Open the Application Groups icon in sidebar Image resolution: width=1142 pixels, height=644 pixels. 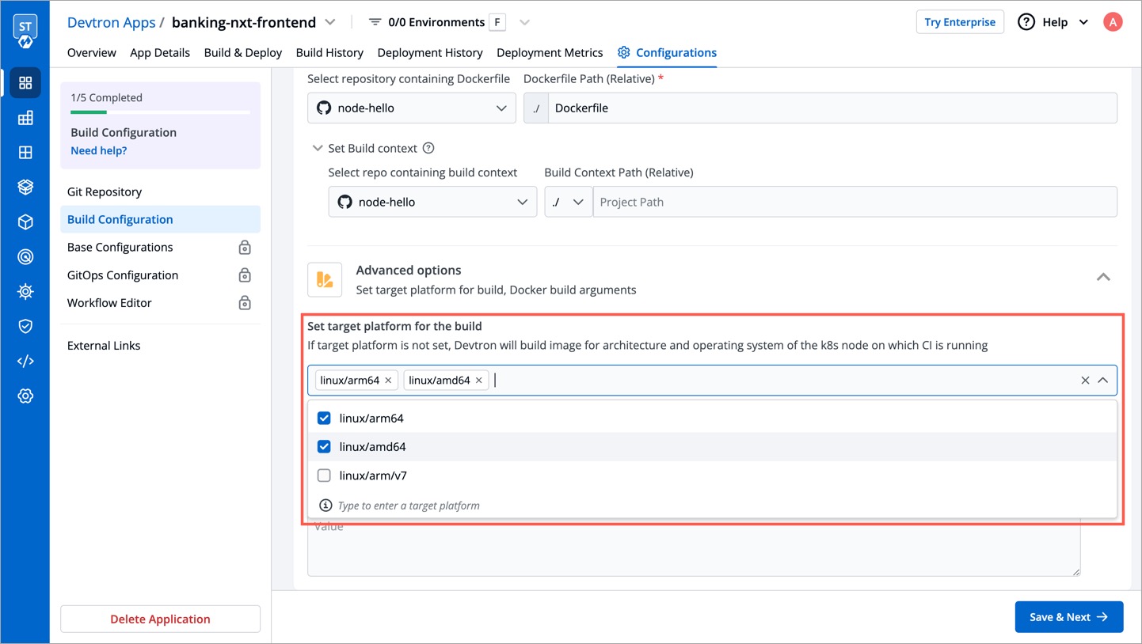pyautogui.click(x=25, y=118)
